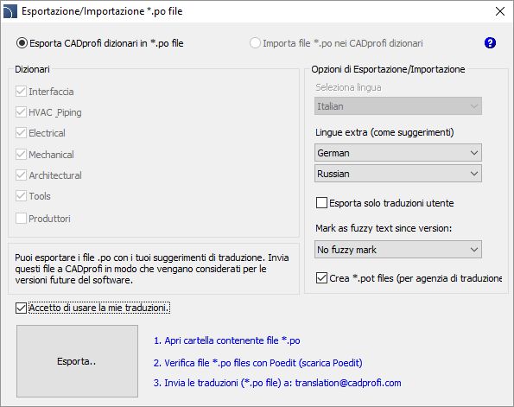Open the Italian Seleziona lingua dropdown

398,106
